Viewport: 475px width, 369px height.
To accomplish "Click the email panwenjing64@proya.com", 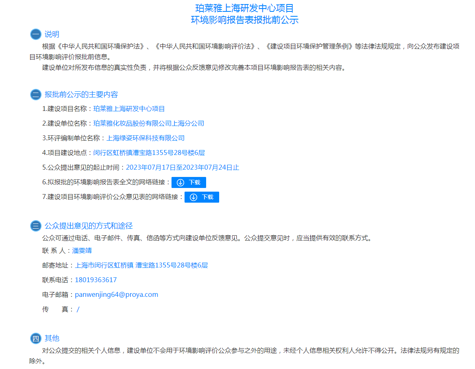I will [116, 294].
